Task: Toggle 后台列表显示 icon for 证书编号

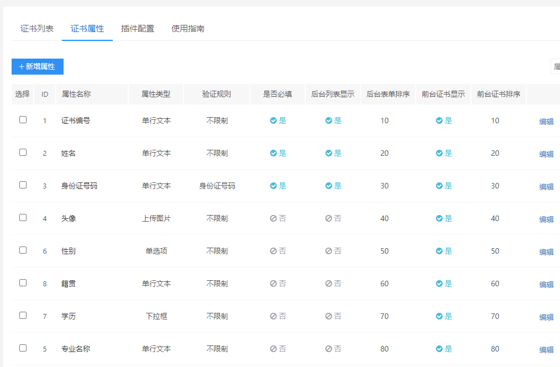Action: 328,120
